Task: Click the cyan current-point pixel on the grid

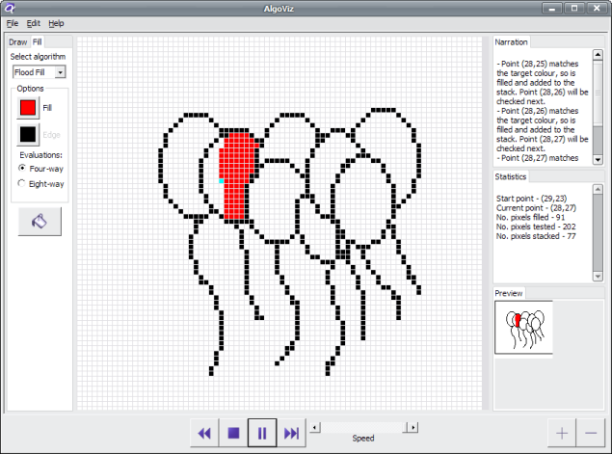Action: pos(222,181)
